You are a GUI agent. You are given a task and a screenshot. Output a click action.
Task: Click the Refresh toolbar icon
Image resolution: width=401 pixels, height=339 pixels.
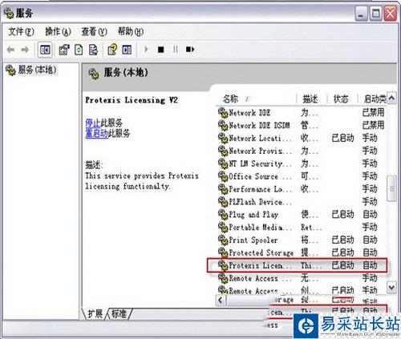click(79, 50)
